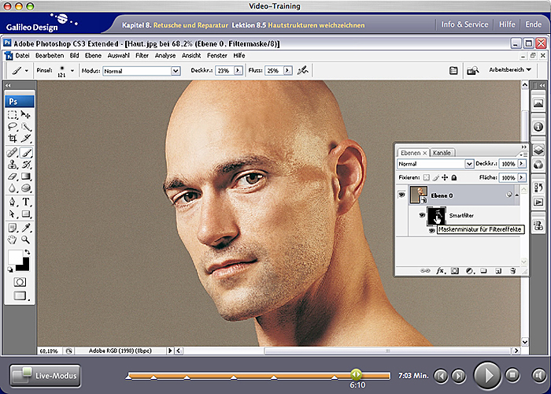Pick the Zoom magnifier tool
Image resolution: width=551 pixels, height=394 pixels.
point(26,239)
